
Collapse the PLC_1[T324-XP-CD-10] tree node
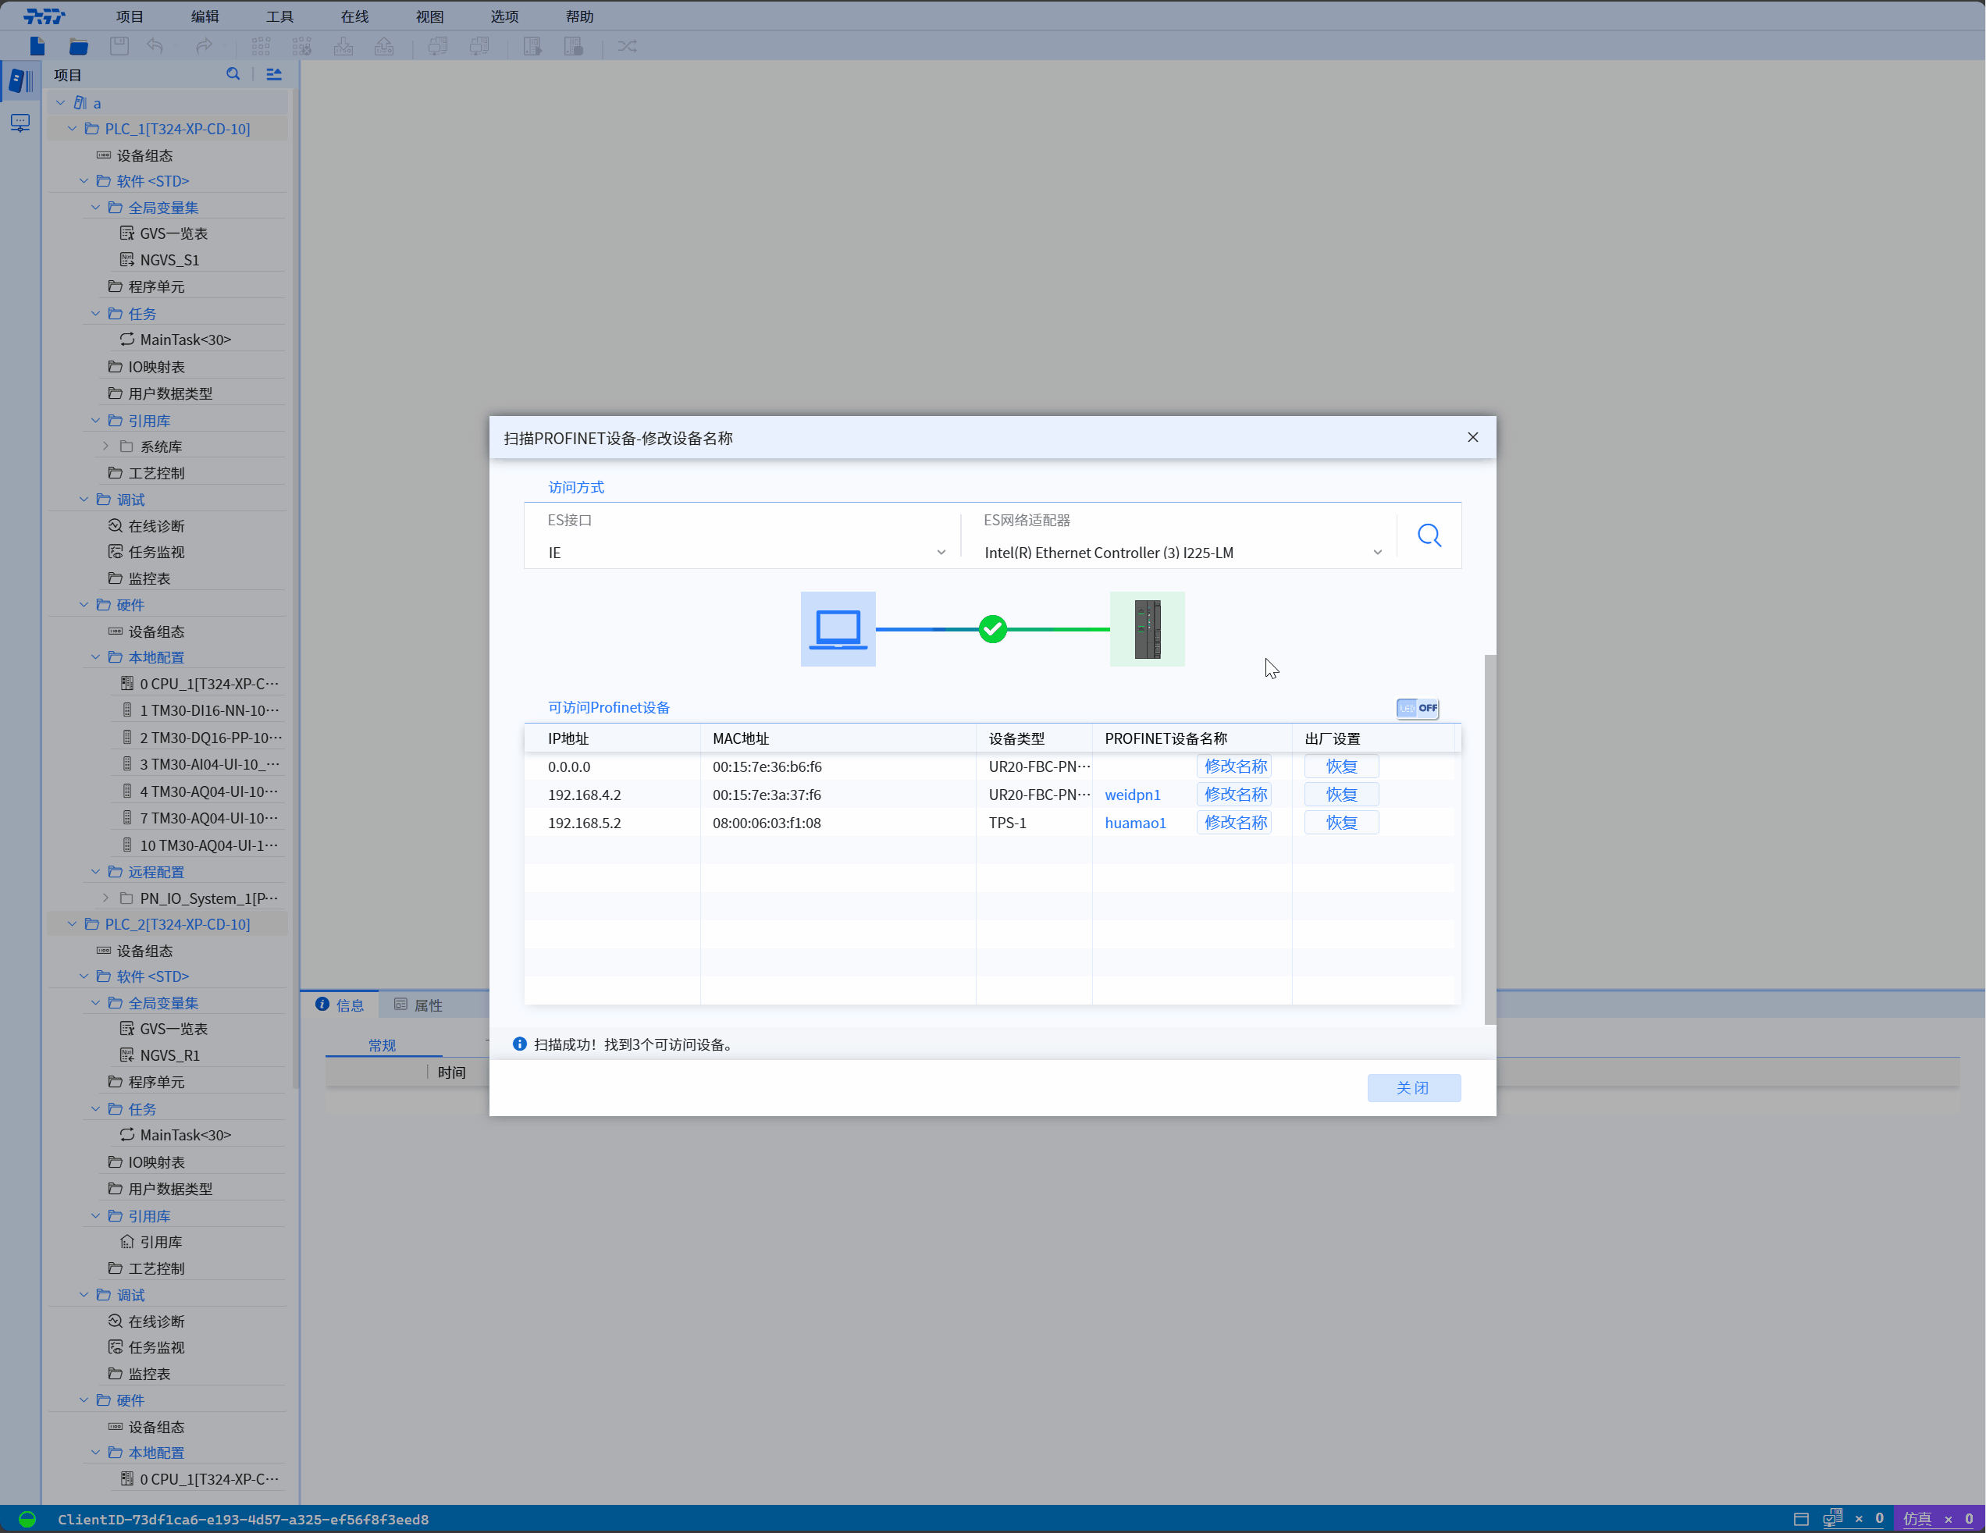[x=73, y=129]
